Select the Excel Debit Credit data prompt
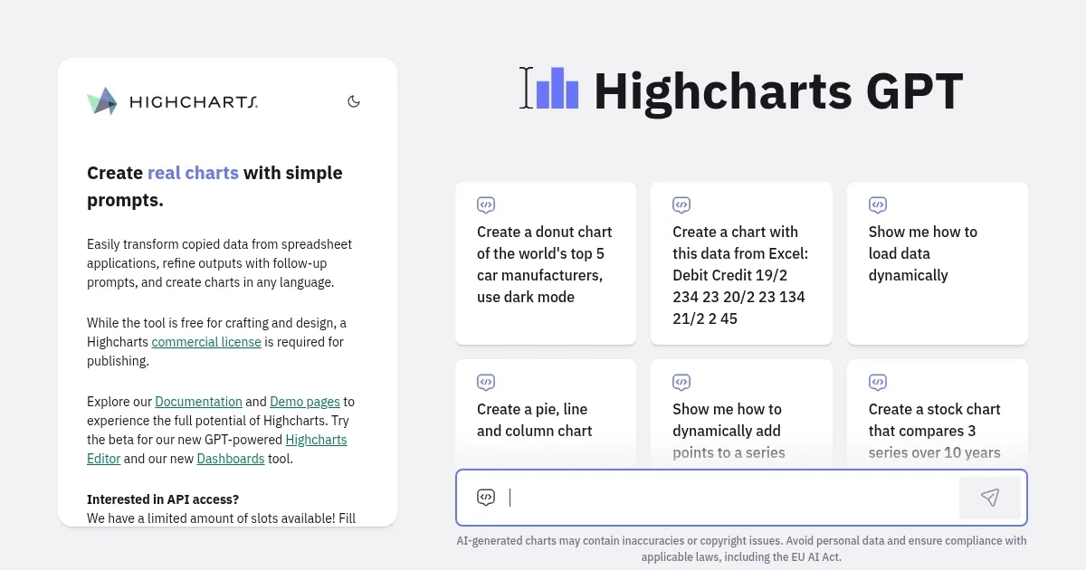 [741, 263]
